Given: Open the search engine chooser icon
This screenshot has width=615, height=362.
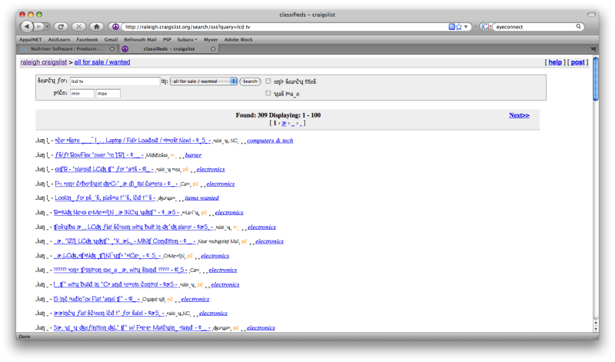Looking at the screenshot, I should coord(486,27).
